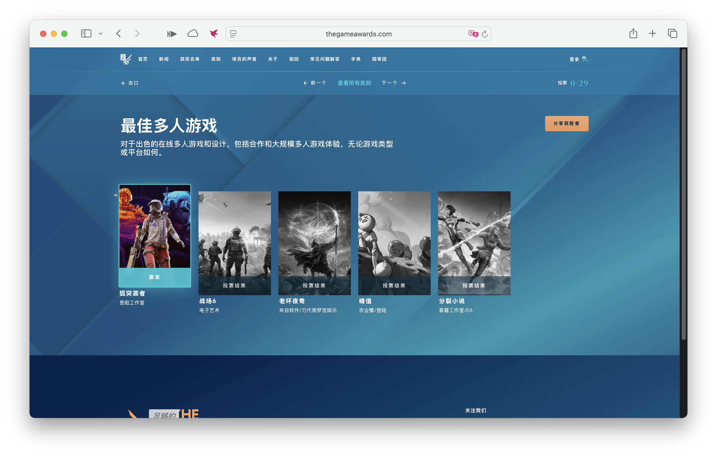Select the 陪审团 navigation item

click(379, 59)
